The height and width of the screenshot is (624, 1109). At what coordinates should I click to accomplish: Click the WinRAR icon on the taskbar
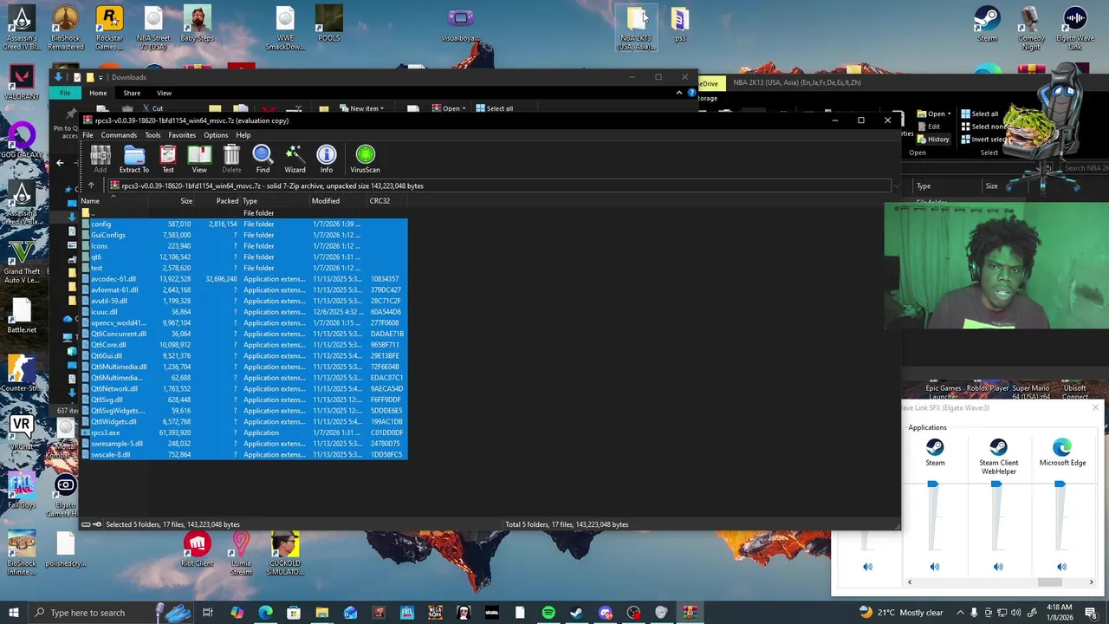[690, 613]
